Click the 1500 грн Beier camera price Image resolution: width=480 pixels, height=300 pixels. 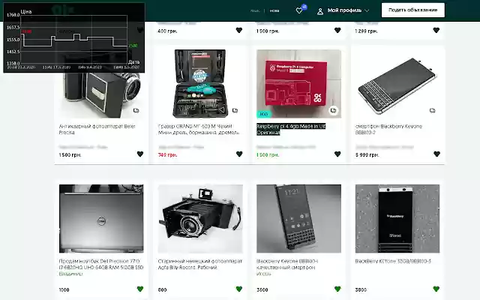pos(70,155)
